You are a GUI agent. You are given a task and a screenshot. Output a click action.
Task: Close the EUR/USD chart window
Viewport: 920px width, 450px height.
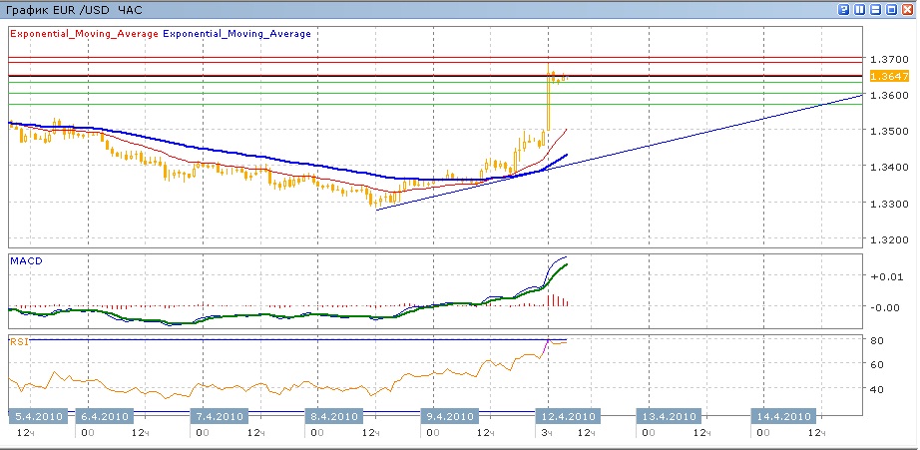[908, 9]
